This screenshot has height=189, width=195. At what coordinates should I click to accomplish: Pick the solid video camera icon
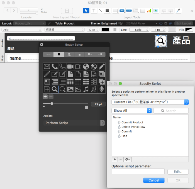point(70,67)
